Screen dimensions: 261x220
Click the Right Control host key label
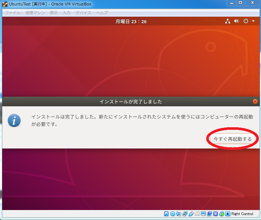[242, 214]
